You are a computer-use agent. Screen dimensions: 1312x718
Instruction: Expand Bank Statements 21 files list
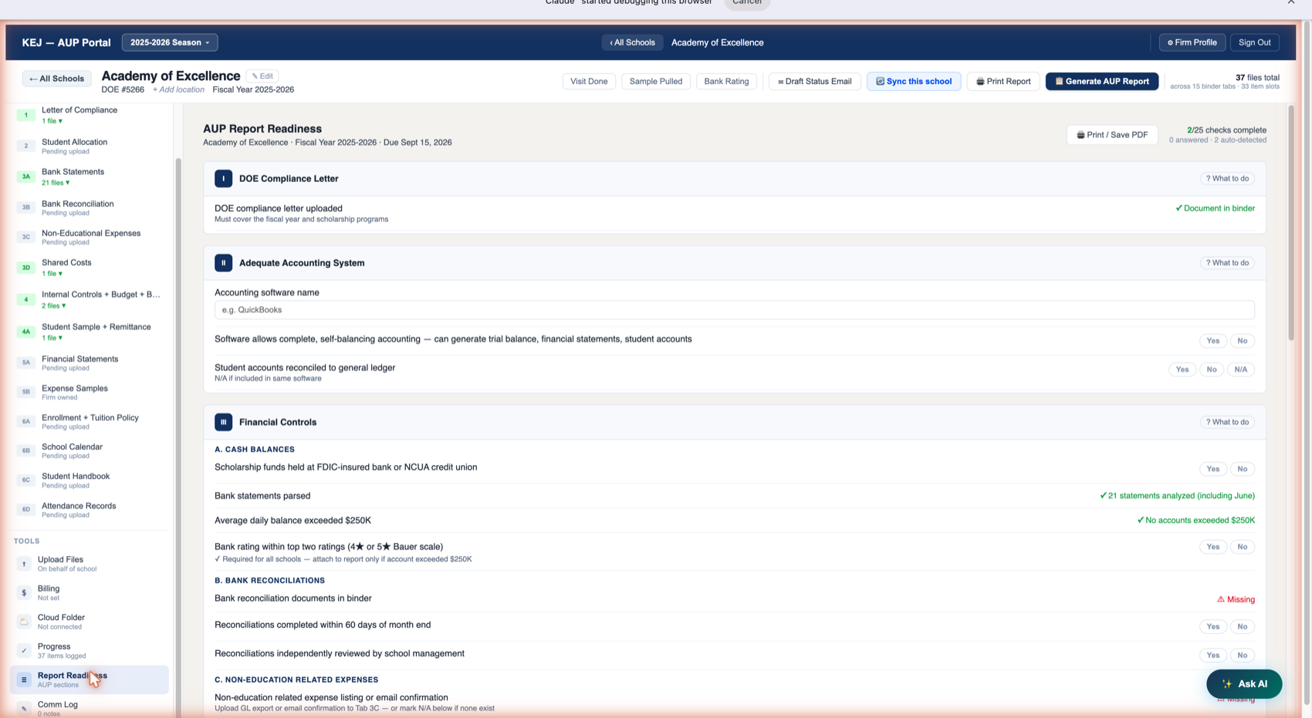[x=56, y=183]
